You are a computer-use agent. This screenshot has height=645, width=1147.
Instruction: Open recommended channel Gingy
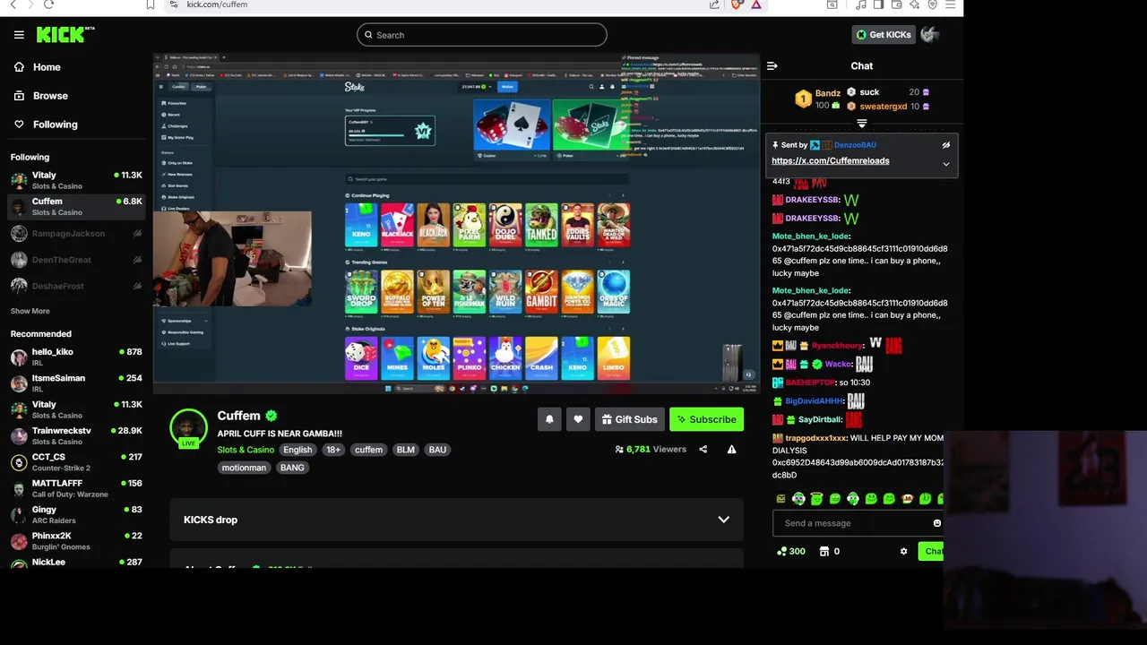coord(75,514)
